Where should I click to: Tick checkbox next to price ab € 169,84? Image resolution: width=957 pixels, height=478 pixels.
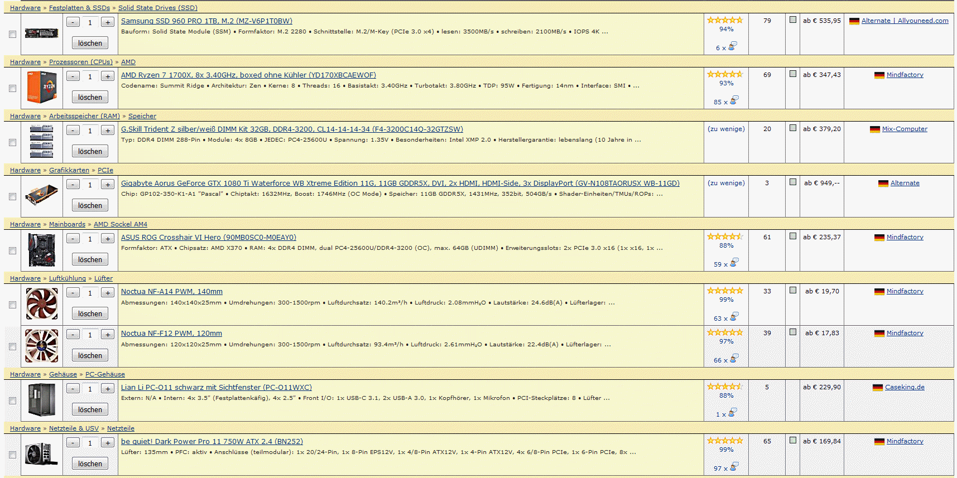click(792, 440)
